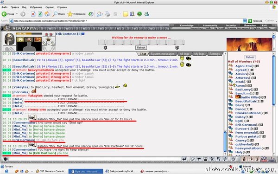The image size is (278, 174).
Task: Switch to the All logs tab
Action: [x=184, y=54]
